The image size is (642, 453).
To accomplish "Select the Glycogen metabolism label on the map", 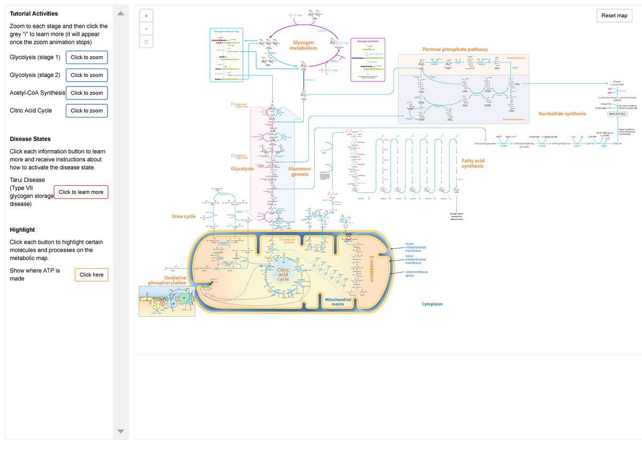I will pos(304,45).
